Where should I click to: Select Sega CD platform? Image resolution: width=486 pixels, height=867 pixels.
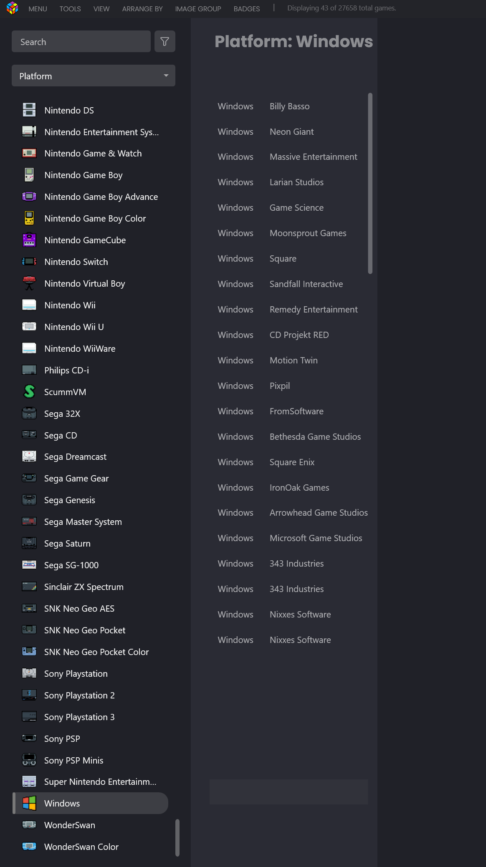coord(90,435)
